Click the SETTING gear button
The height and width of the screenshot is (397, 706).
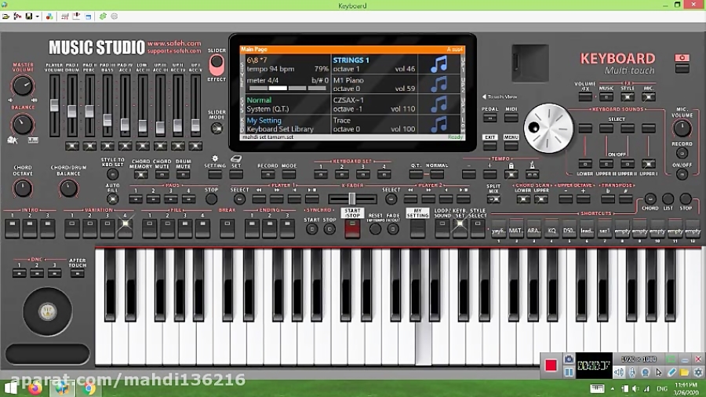click(215, 173)
